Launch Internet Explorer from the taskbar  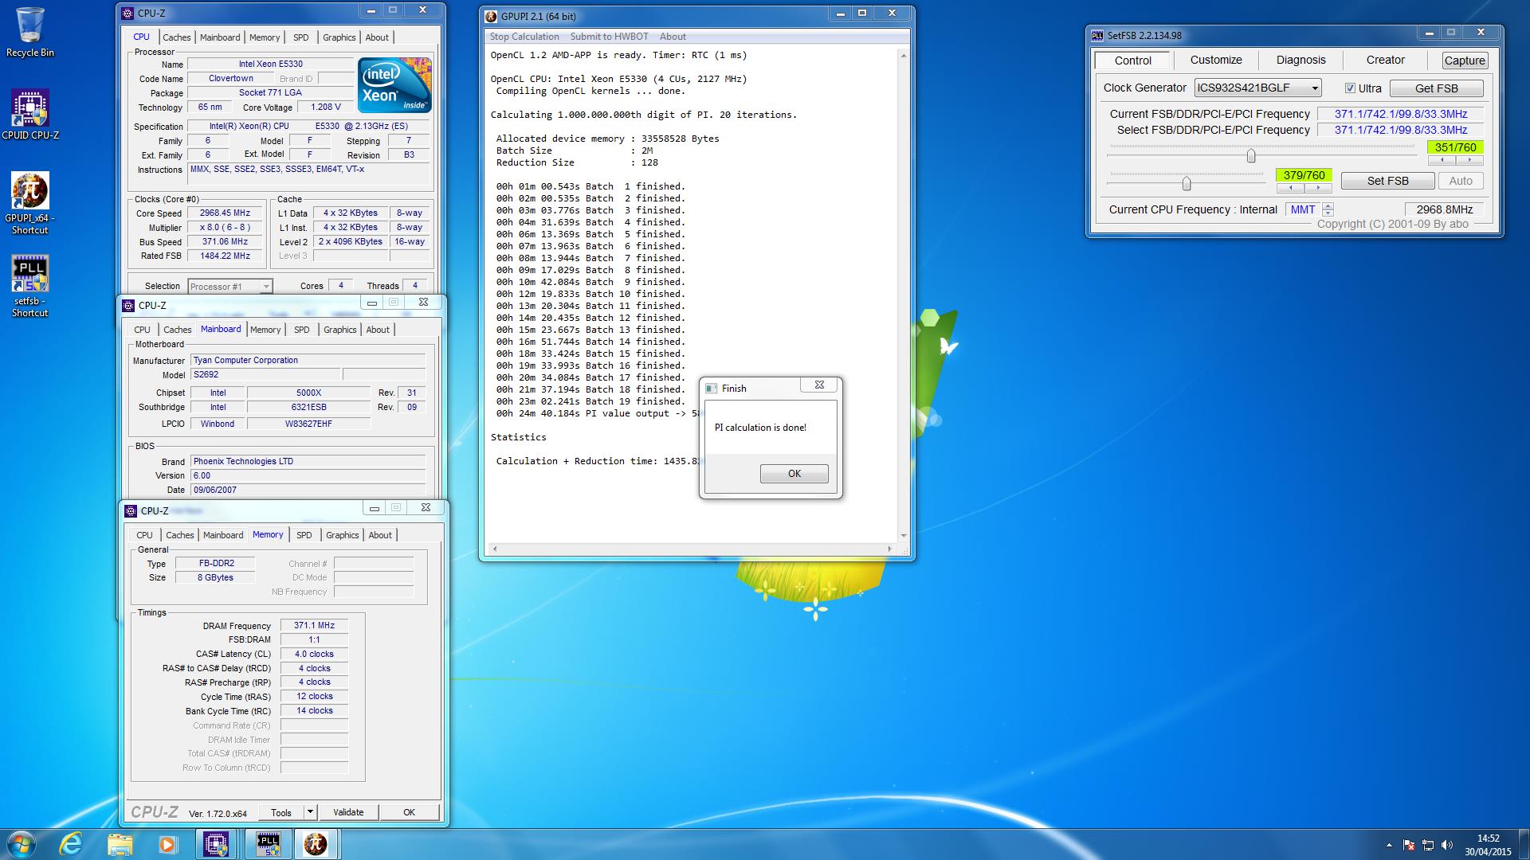71,844
